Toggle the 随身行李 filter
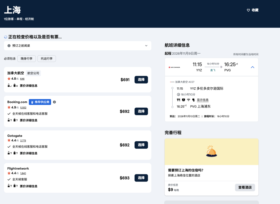The height and width of the screenshot is (204, 280). 26,59
